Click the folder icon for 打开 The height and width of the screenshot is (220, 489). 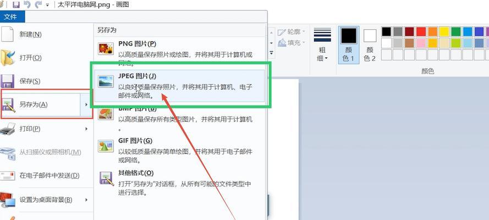click(8, 58)
